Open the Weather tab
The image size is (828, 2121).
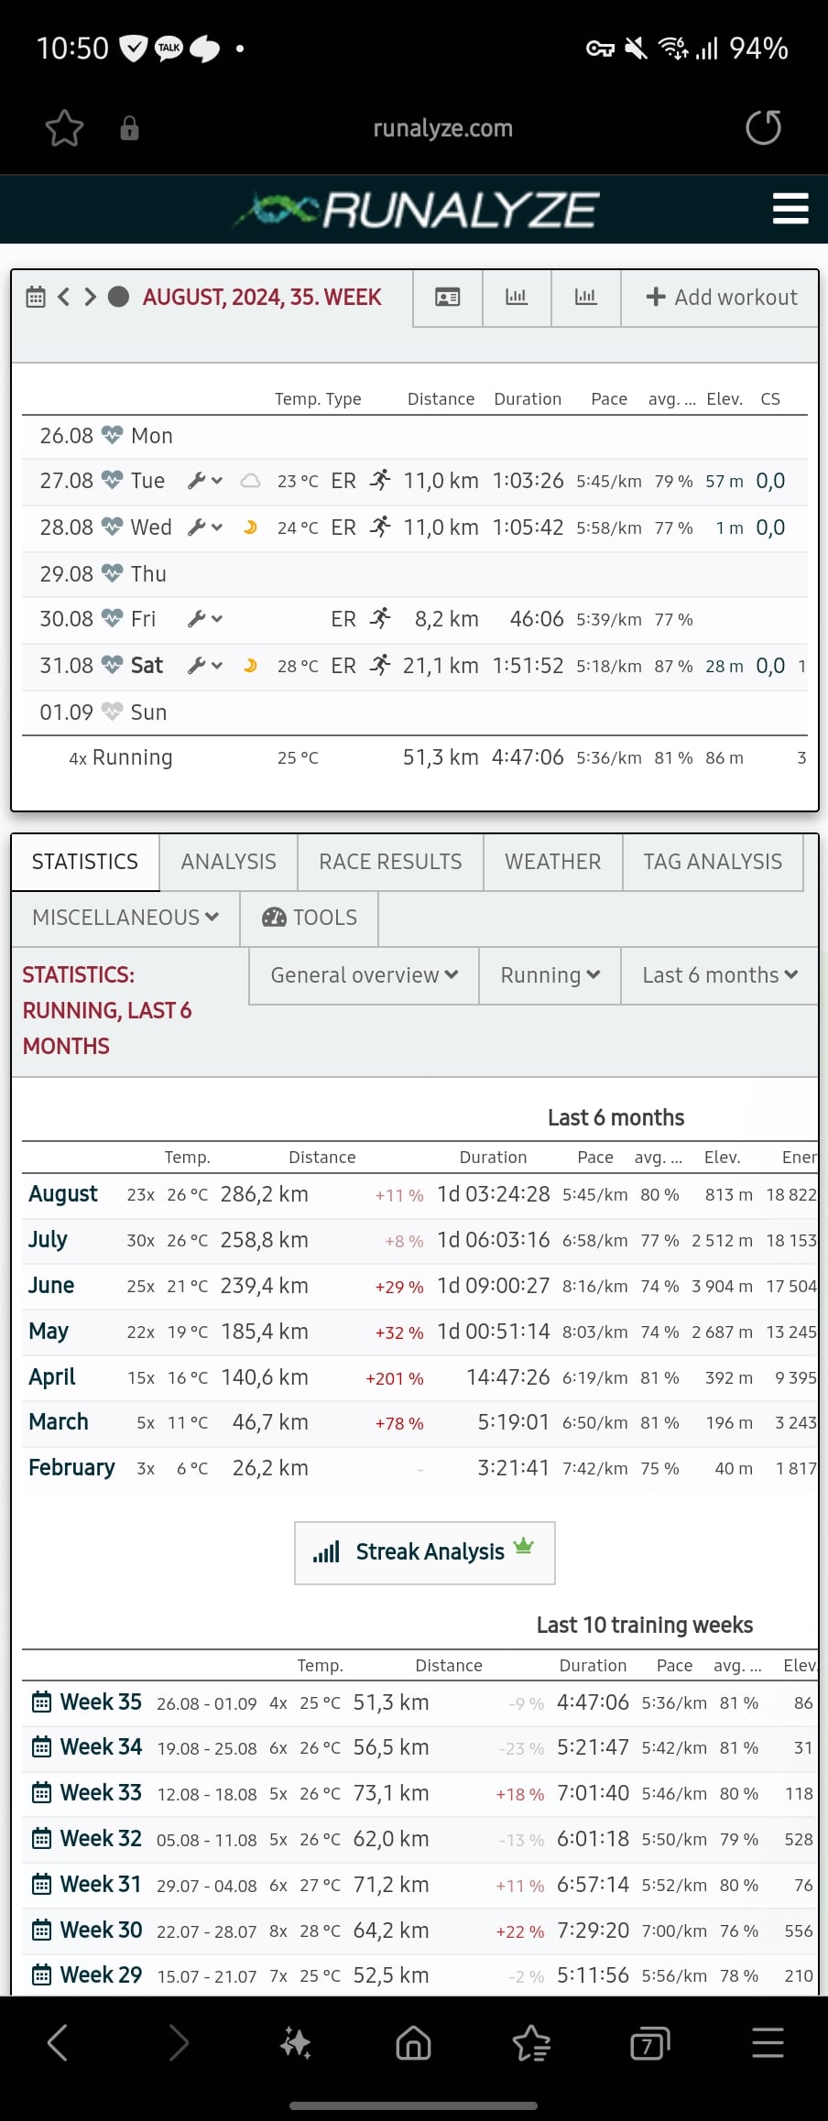coord(553,862)
